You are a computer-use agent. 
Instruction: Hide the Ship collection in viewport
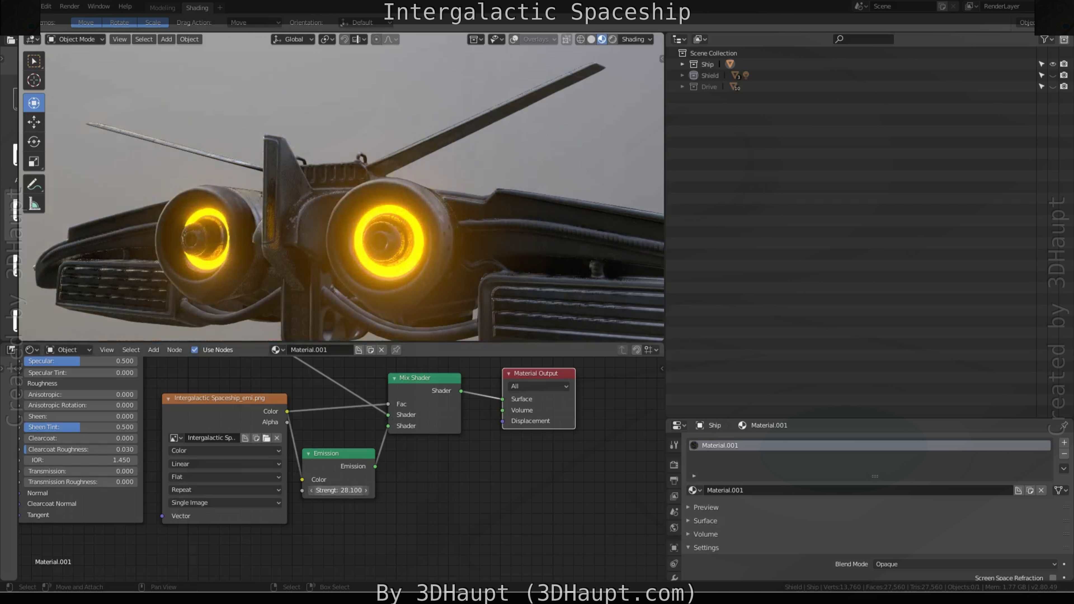pos(1053,64)
